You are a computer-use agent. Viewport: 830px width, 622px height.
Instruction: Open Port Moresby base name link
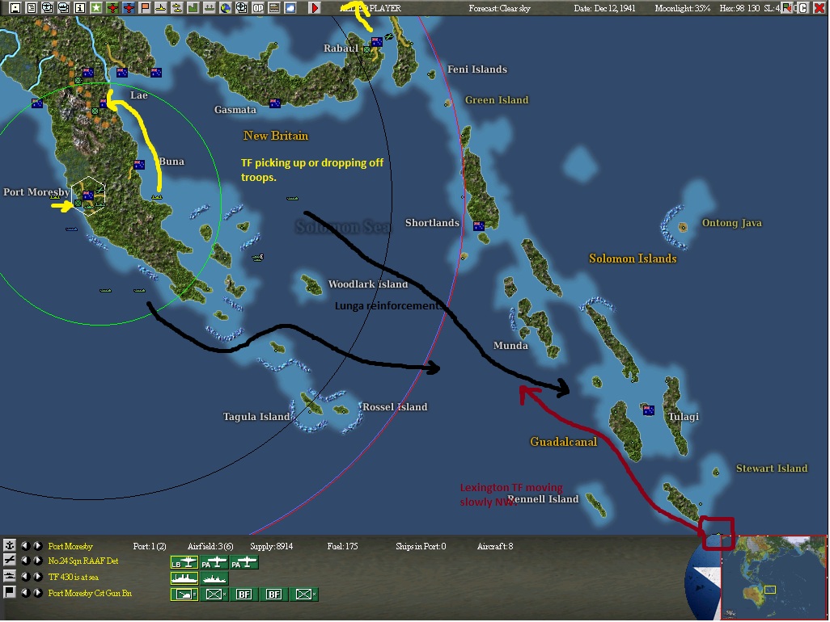[70, 546]
